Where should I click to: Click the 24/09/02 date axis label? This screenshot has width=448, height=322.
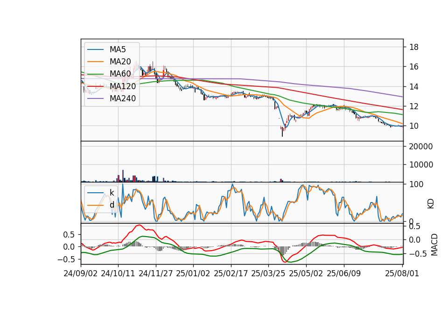pos(81,273)
